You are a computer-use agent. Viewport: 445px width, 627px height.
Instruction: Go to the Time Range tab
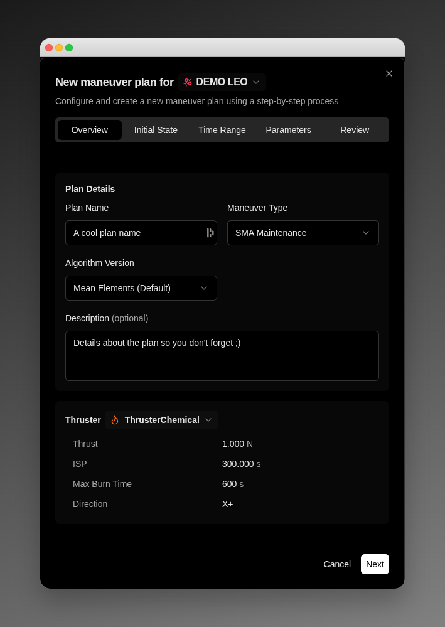(222, 130)
